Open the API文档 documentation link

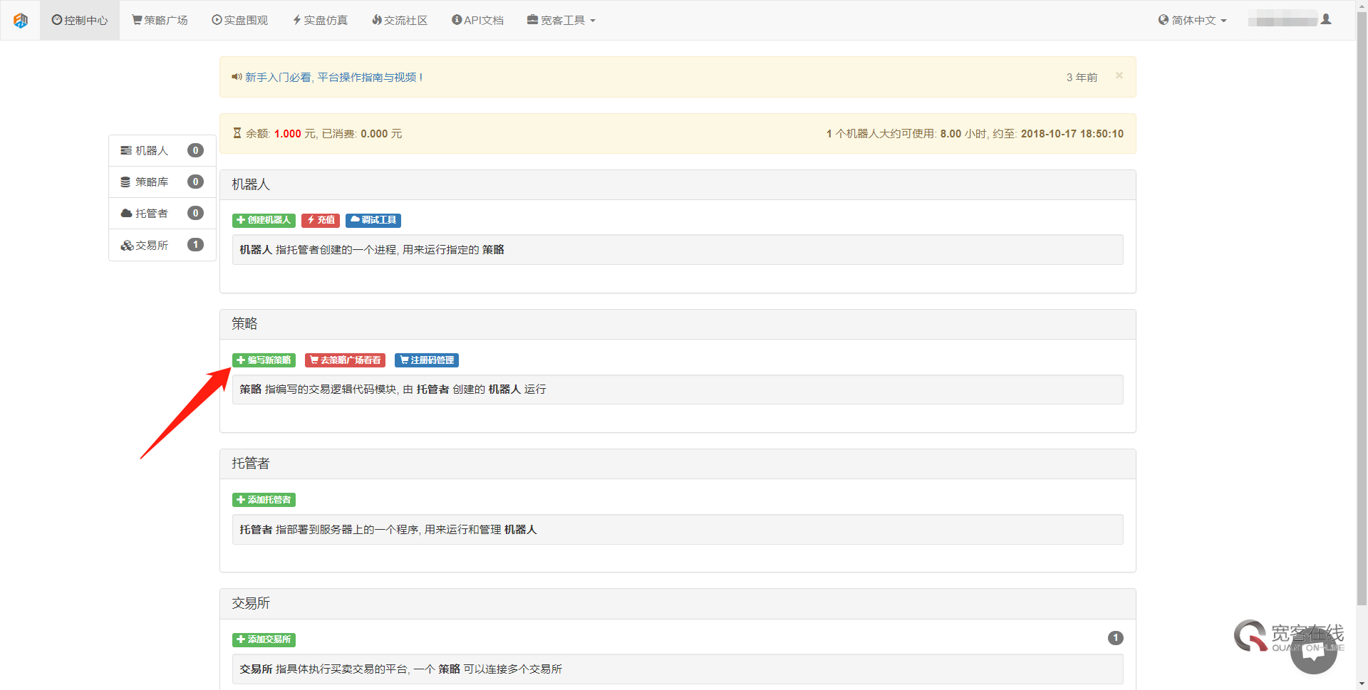[x=477, y=20]
